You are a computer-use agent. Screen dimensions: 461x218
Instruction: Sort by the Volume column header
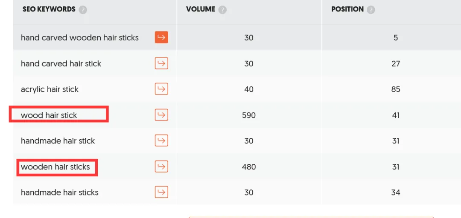coord(201,9)
